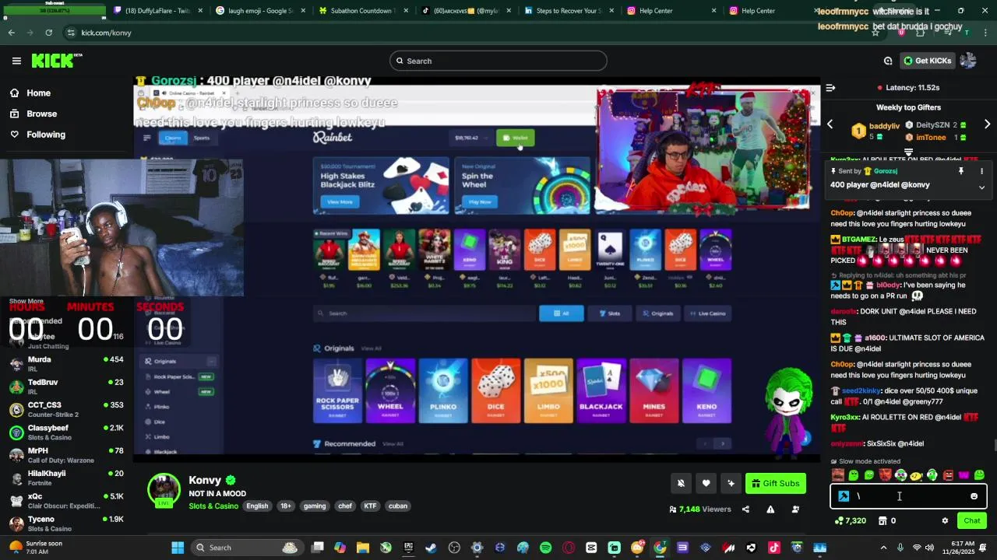
Task: Open Classybeef channel in sidebar
Action: (66, 432)
